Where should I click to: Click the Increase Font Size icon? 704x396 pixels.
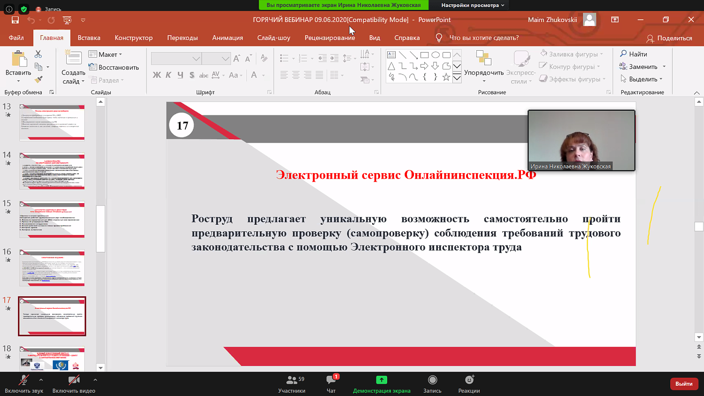237,58
